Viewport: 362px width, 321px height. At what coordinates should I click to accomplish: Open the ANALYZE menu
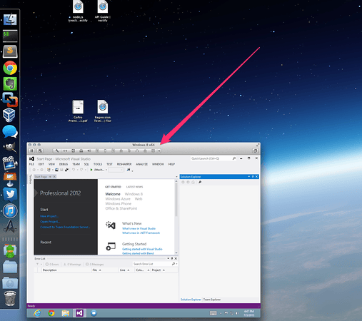[141, 164]
